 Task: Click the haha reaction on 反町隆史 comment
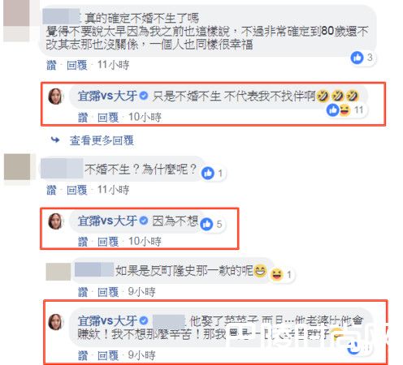click(x=277, y=275)
